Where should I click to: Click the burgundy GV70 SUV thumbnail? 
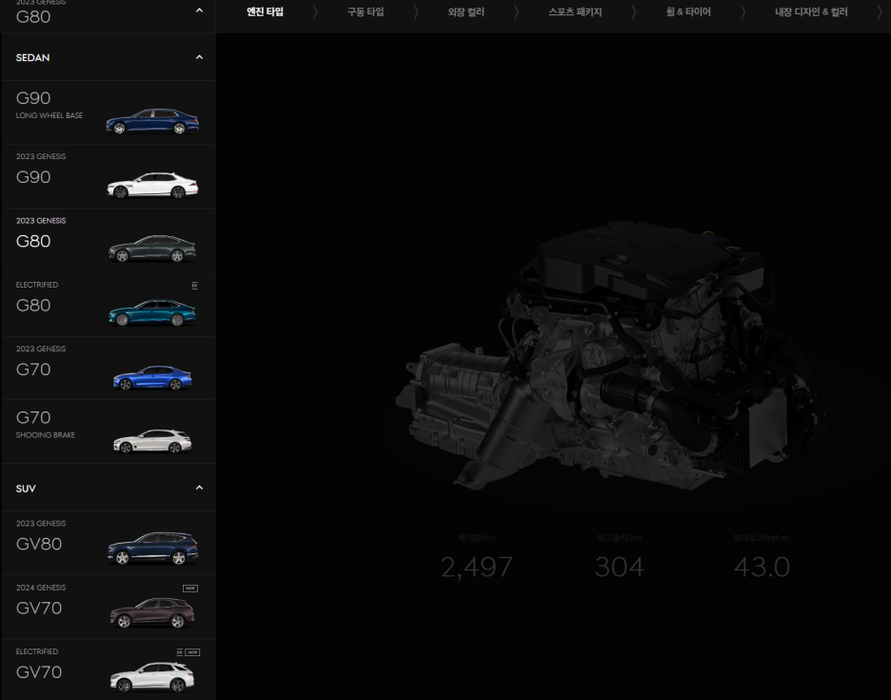pyautogui.click(x=152, y=612)
